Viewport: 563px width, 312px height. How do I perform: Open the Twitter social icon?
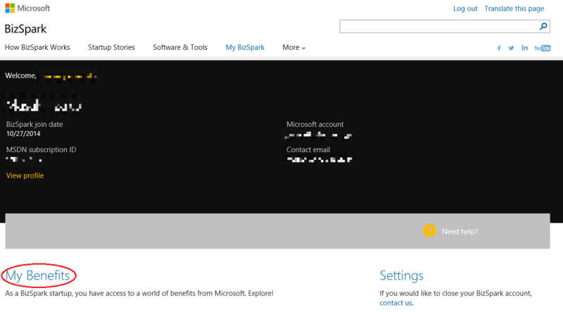(512, 48)
